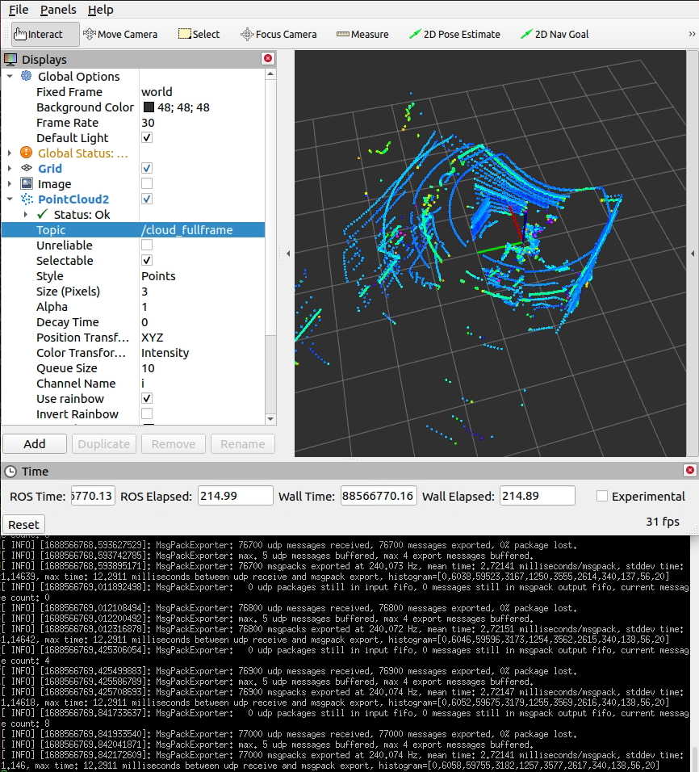The width and height of the screenshot is (699, 772).
Task: Activate the 2D Nav Goal tool
Action: (555, 35)
